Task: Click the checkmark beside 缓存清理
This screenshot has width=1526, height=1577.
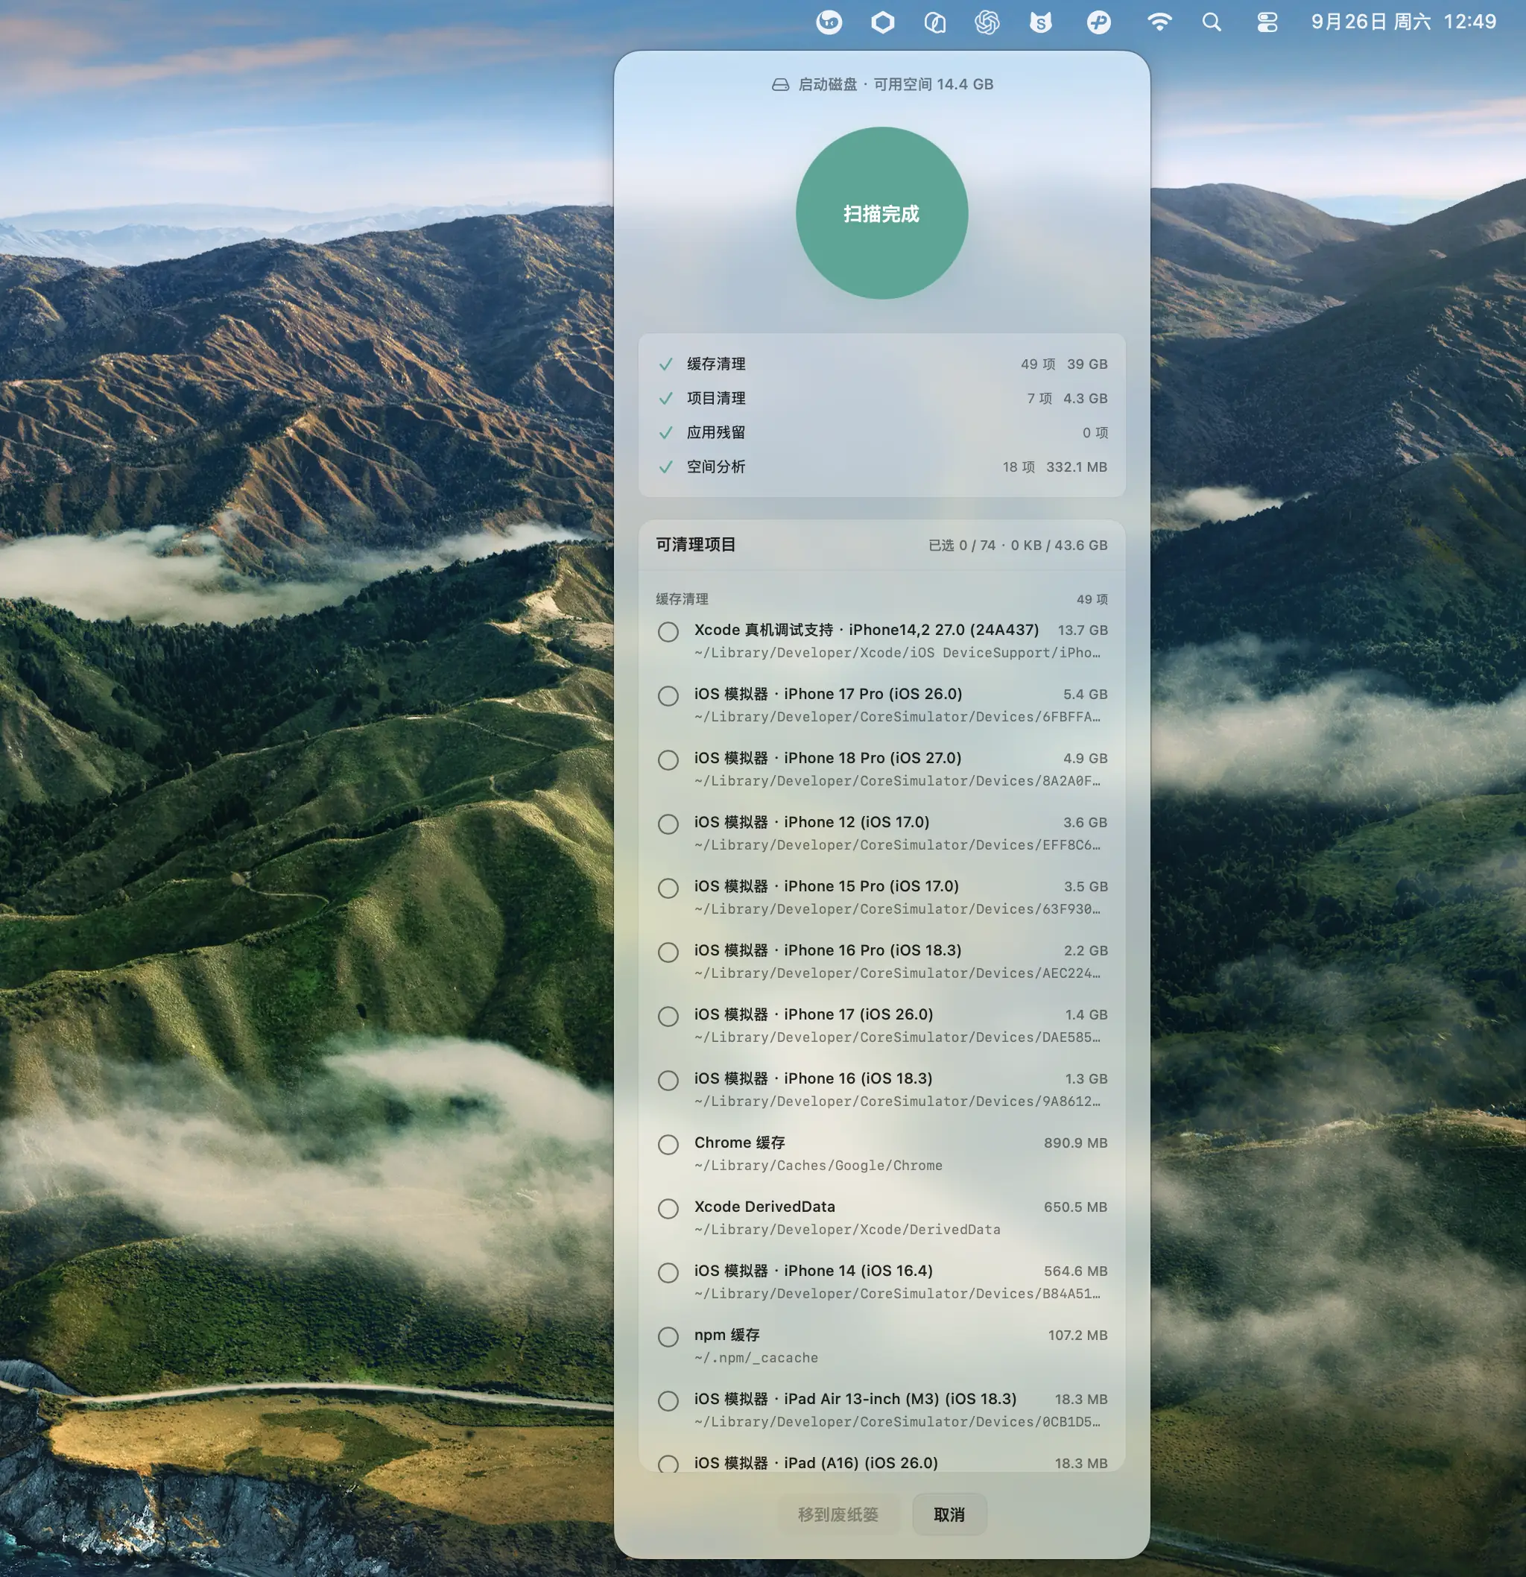Action: (666, 364)
